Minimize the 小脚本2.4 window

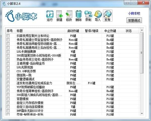tap(128, 3)
